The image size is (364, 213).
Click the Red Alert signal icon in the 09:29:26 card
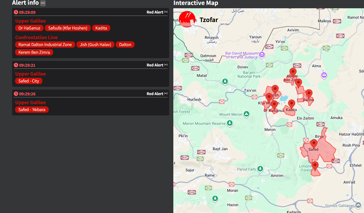[166, 94]
